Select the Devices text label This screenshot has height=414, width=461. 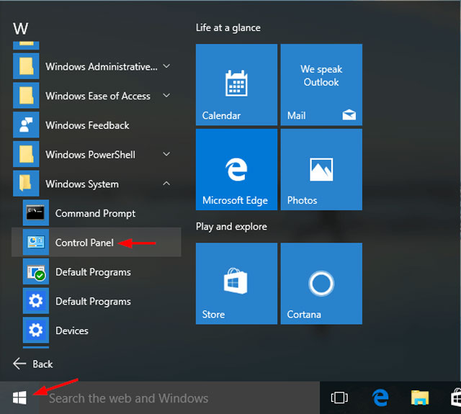pos(72,331)
